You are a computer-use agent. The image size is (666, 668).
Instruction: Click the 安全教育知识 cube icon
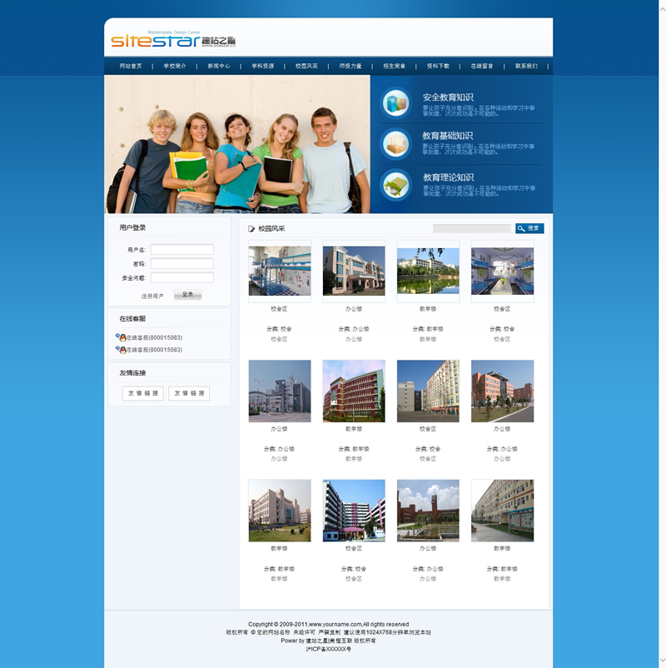coord(395,102)
